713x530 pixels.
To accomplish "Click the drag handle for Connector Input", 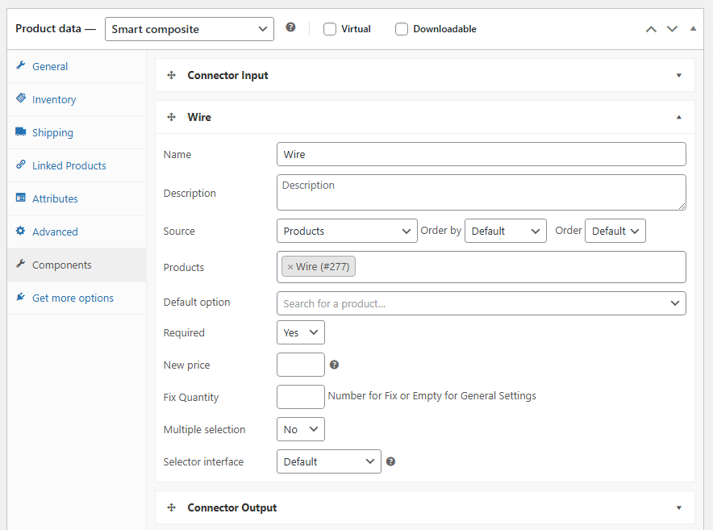I will pyautogui.click(x=171, y=75).
